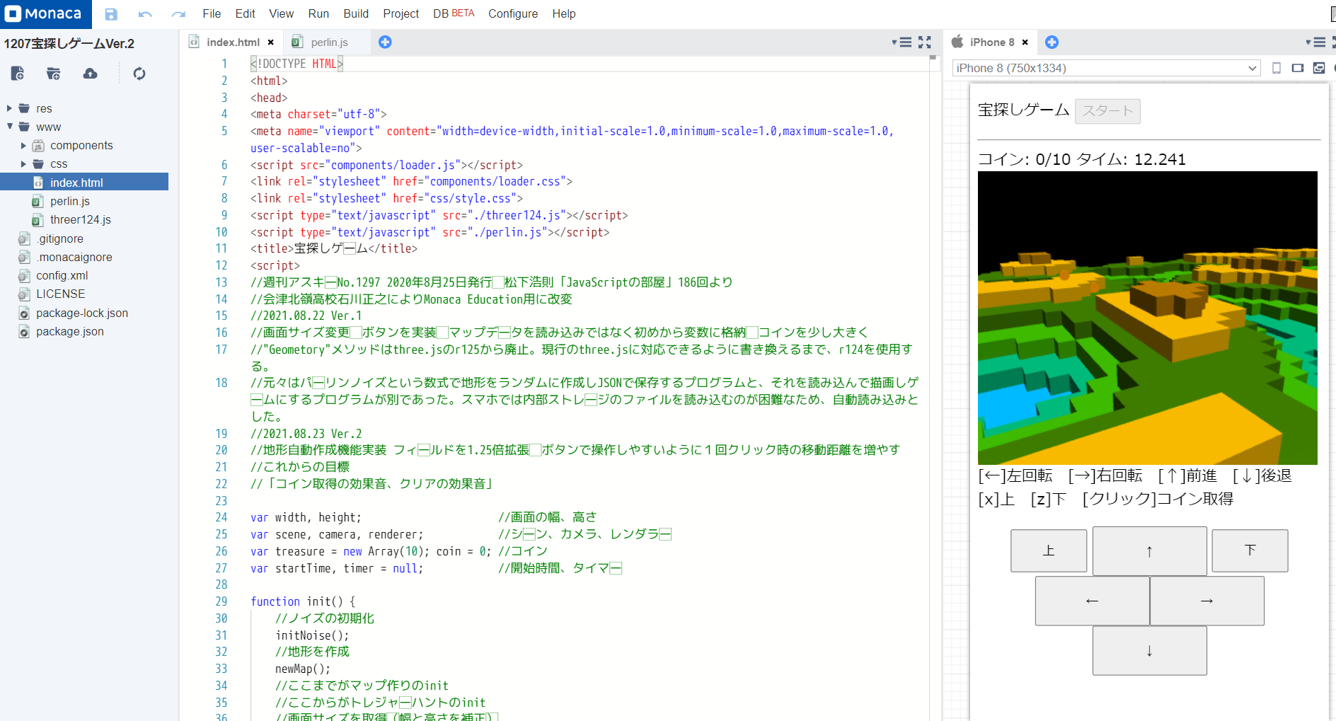Click the ↑ forward button in preview
The height and width of the screenshot is (721, 1336).
click(1149, 550)
